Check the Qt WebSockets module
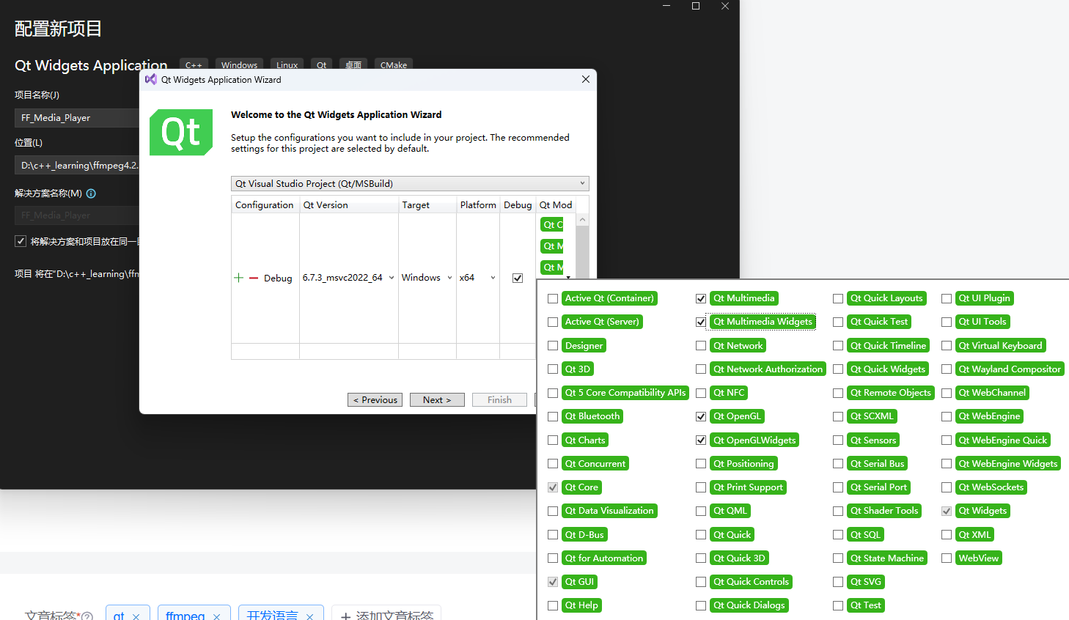The width and height of the screenshot is (1069, 620). [947, 487]
